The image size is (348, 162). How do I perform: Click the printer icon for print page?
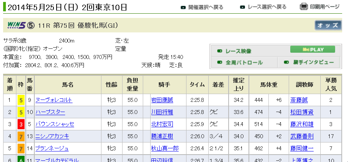coord(304,7)
